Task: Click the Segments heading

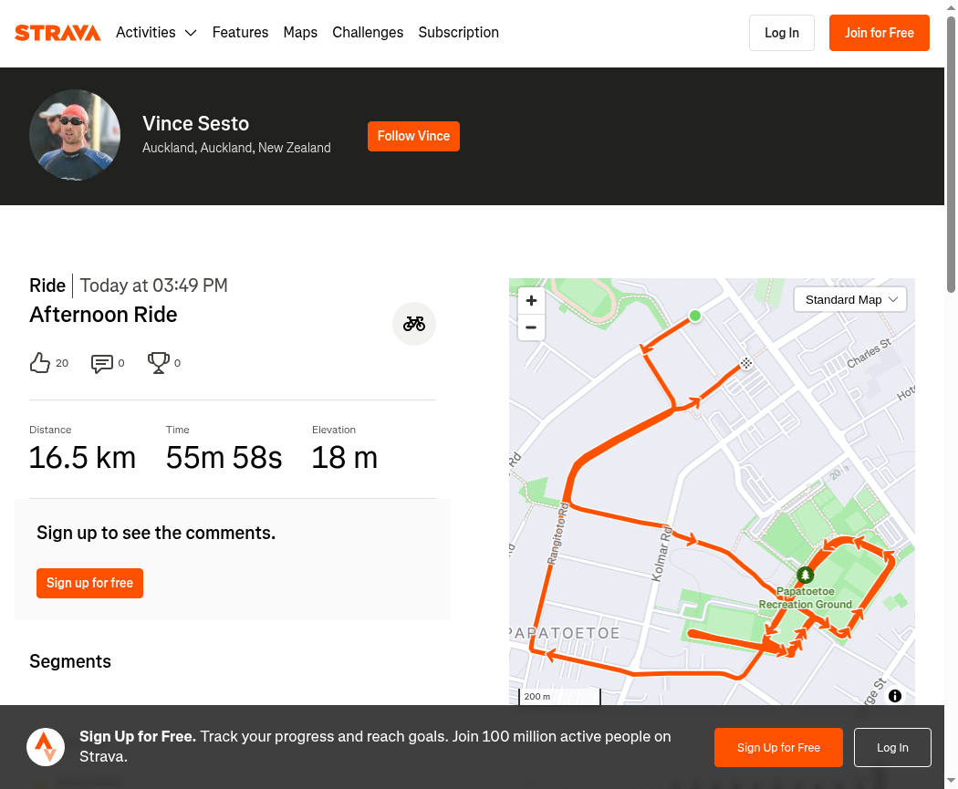Action: tap(70, 661)
